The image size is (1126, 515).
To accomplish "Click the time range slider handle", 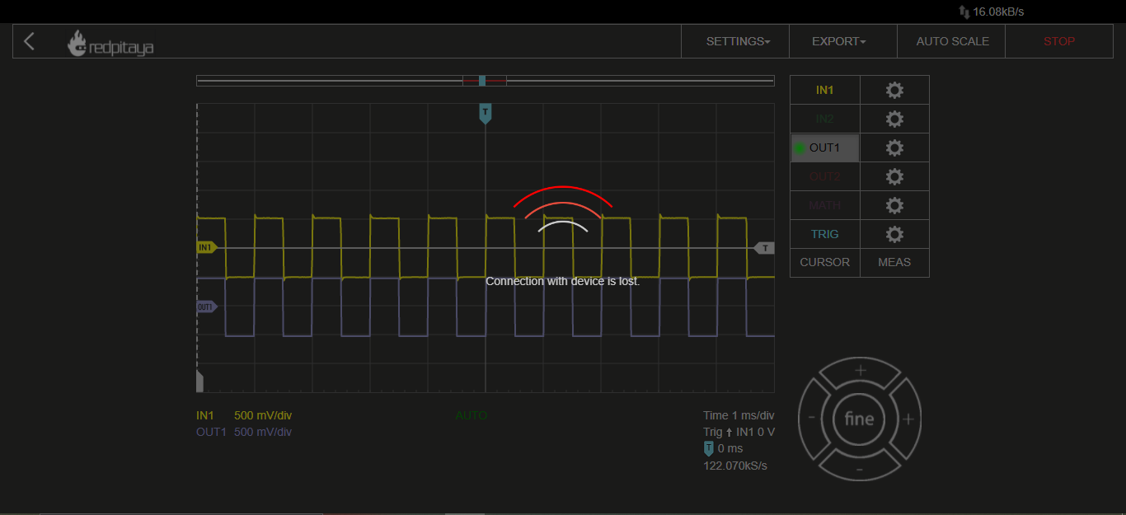I will pyautogui.click(x=482, y=81).
